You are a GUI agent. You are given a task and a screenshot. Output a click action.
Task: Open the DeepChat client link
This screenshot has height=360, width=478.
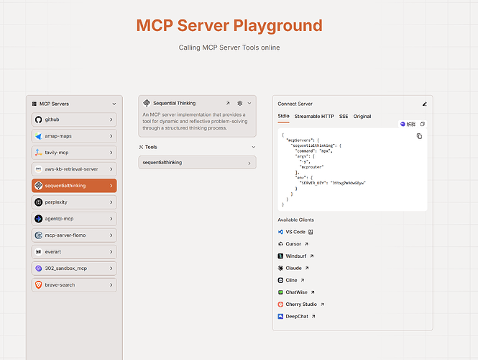[x=297, y=316]
